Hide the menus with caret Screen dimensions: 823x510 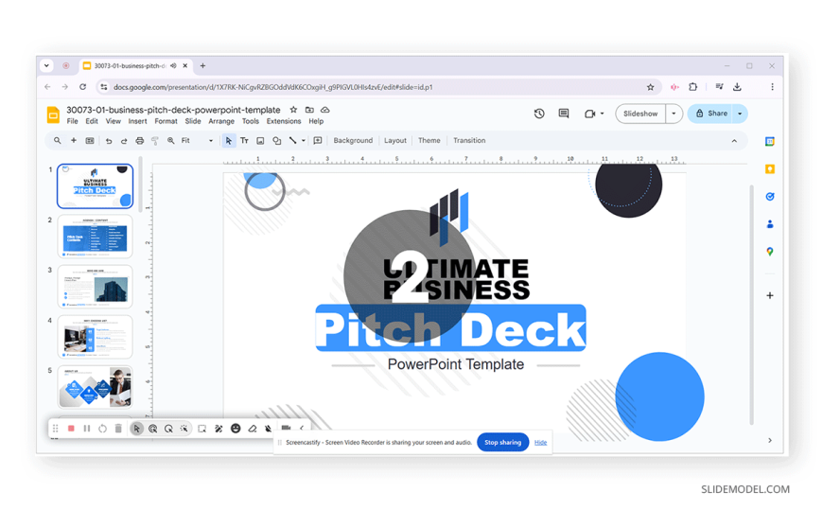pos(734,141)
